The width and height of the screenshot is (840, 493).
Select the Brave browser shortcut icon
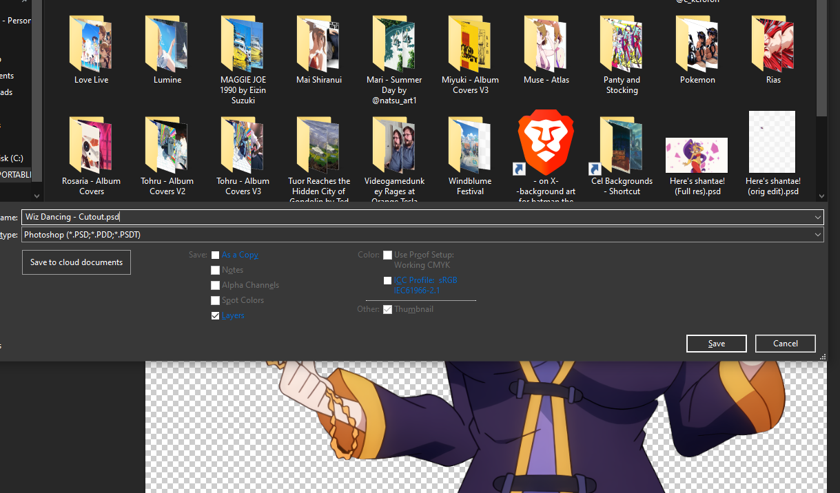(x=546, y=143)
